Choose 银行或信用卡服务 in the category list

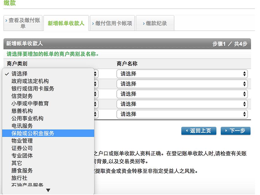pyautogui.click(x=33, y=89)
